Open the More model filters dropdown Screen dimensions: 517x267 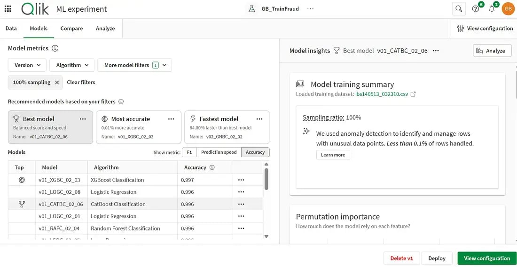coord(134,65)
